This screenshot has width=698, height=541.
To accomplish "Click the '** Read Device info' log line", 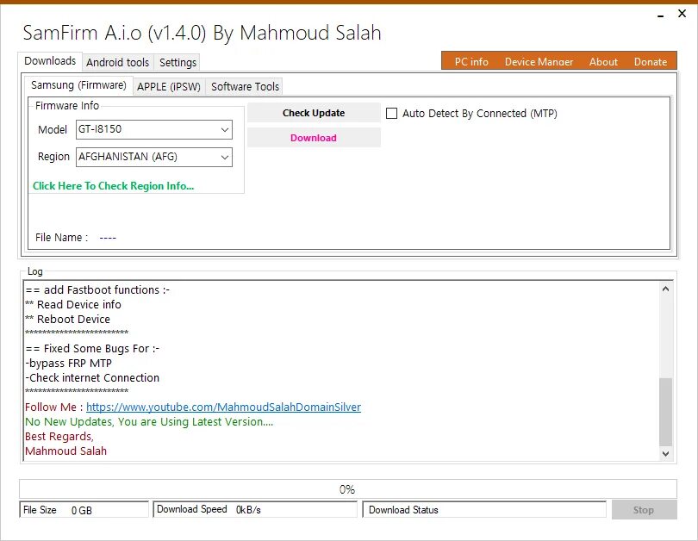I will point(73,304).
